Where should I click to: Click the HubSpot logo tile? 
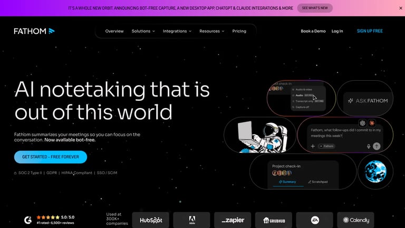[151, 220]
